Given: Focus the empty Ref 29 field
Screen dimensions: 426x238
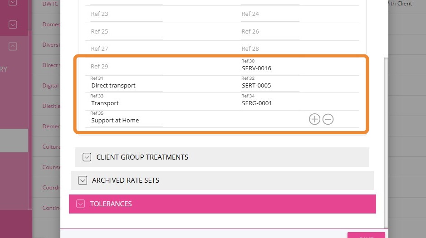Looking at the screenshot, I should pos(126,67).
